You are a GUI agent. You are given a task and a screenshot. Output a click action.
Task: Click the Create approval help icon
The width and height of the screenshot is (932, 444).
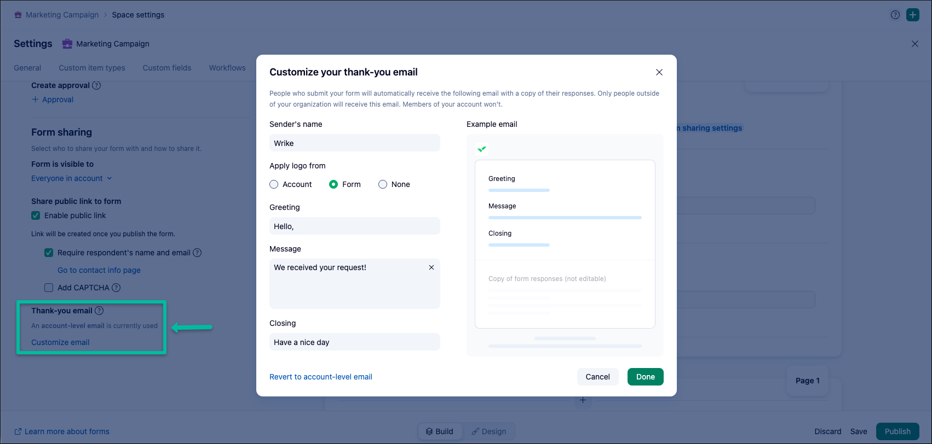click(x=96, y=85)
